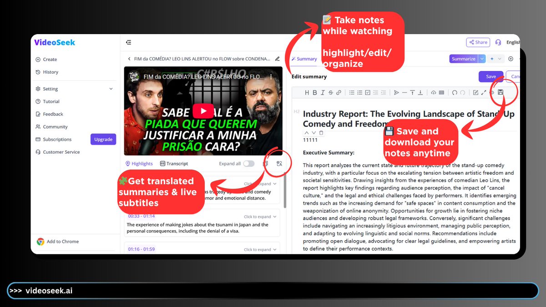
Task: Insert a task checklist
Action: pos(368,93)
